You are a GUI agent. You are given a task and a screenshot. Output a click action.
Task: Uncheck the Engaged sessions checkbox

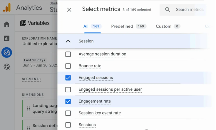[68, 78]
